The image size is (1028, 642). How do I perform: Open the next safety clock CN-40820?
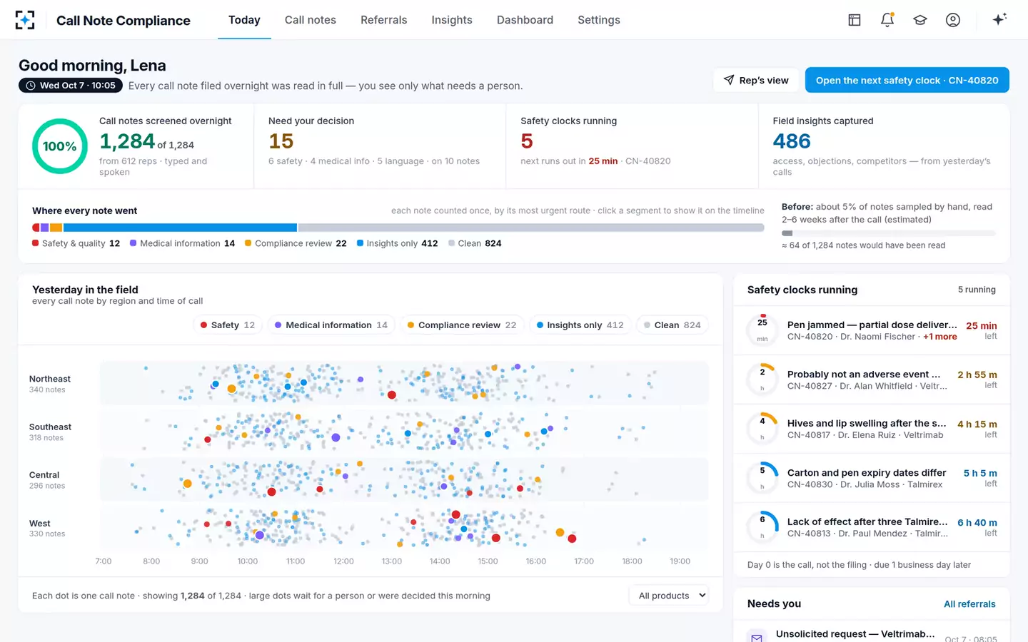[907, 80]
